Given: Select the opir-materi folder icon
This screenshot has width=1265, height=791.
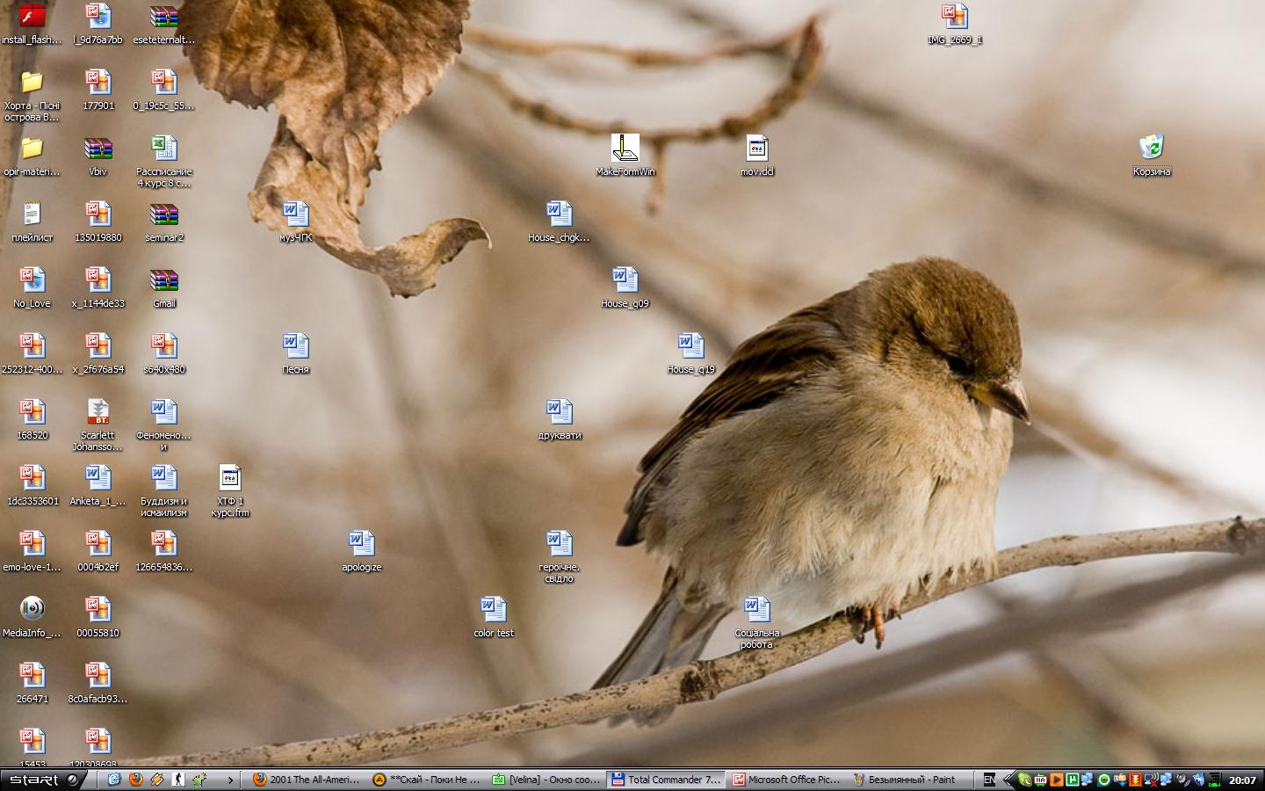Looking at the screenshot, I should pos(33,156).
